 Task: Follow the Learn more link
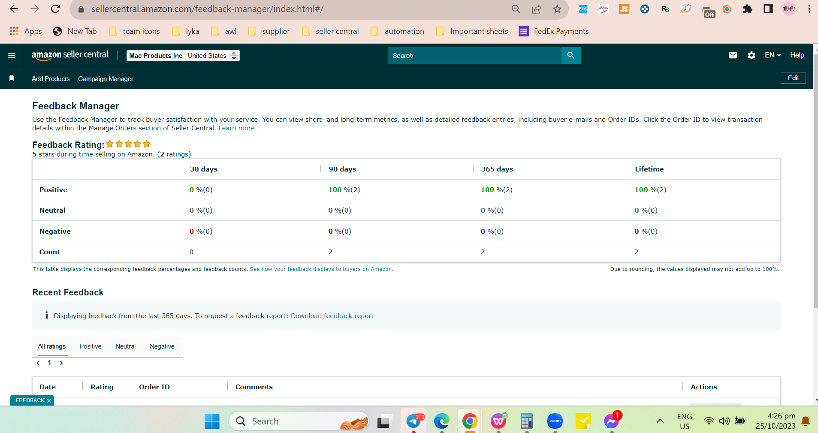[236, 128]
